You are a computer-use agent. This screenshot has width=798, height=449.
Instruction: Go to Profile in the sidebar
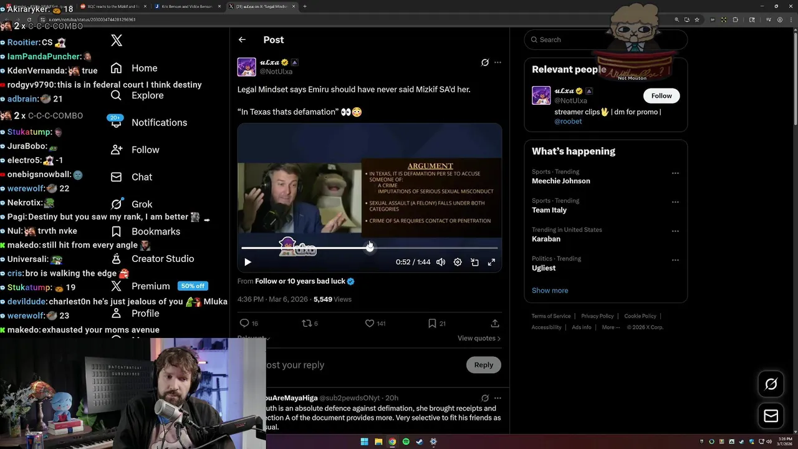tap(135, 313)
